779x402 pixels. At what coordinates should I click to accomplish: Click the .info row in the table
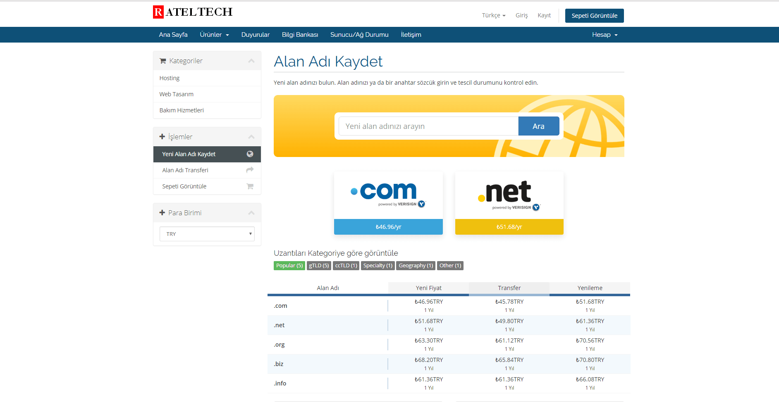[449, 383]
